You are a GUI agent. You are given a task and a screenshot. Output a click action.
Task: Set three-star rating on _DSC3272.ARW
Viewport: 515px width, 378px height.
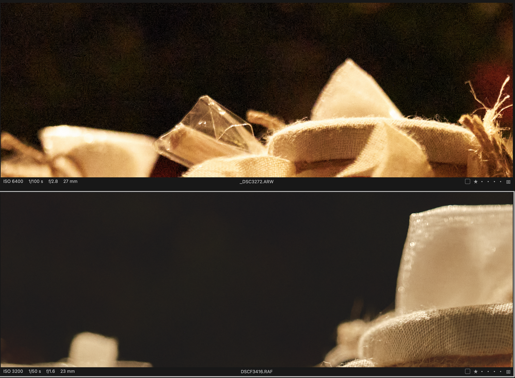488,181
